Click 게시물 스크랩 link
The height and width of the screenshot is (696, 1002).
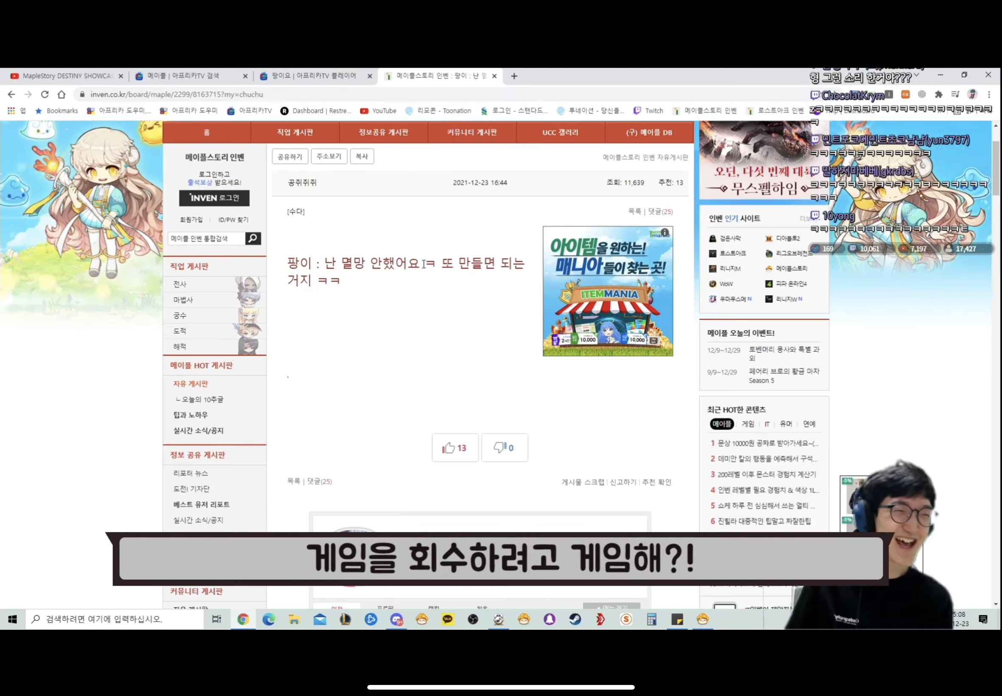pos(583,482)
